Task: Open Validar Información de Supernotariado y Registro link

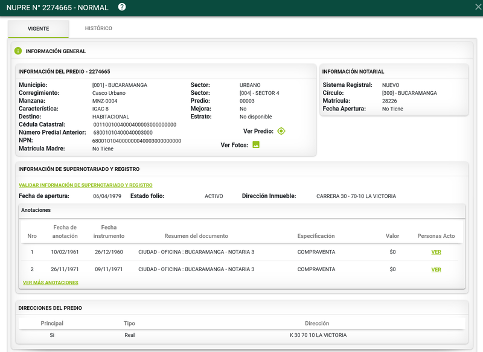Action: [86, 185]
